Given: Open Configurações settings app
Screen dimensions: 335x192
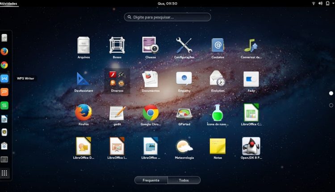Looking at the screenshot, I should point(184,45).
